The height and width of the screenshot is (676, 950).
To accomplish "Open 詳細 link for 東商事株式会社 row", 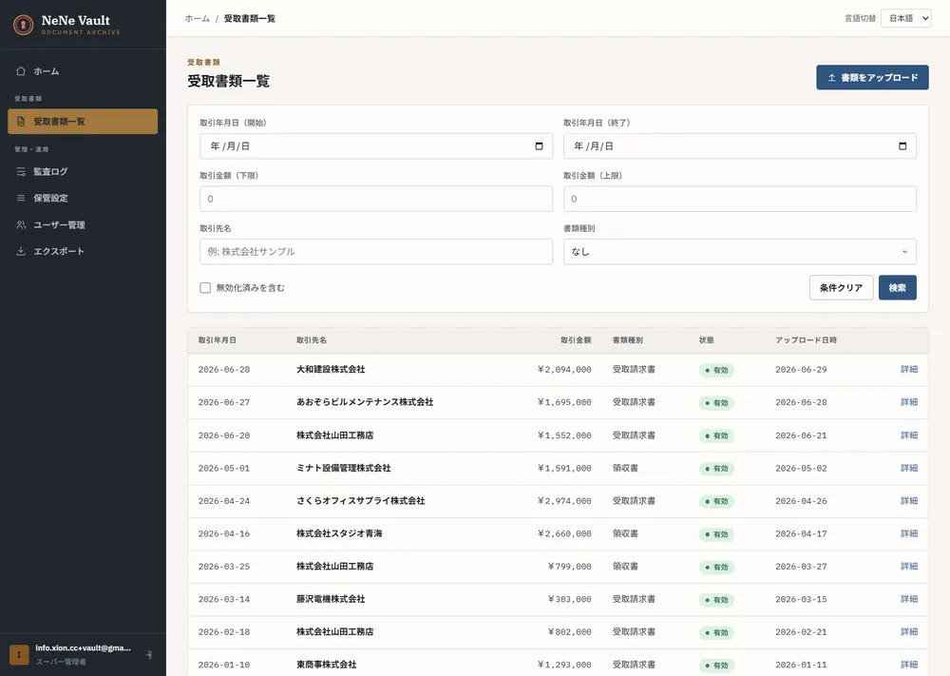I will 909,665.
